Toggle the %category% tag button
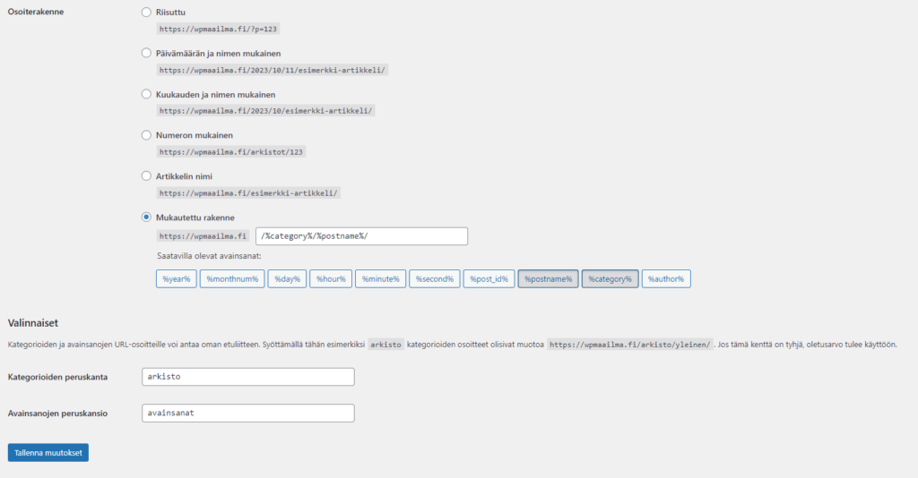918x478 pixels. [x=610, y=278]
